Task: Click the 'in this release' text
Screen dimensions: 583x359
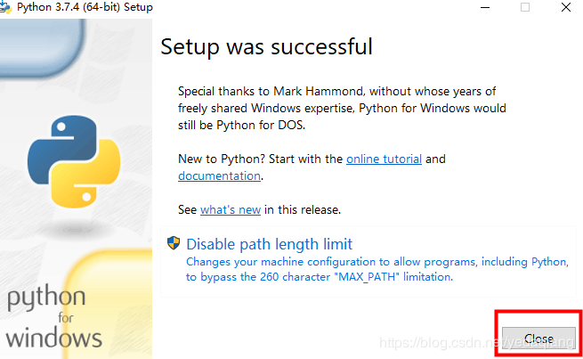Action: [x=303, y=209]
